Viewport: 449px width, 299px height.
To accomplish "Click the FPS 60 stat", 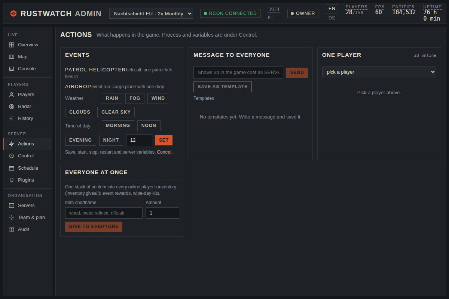I will click(x=380, y=10).
